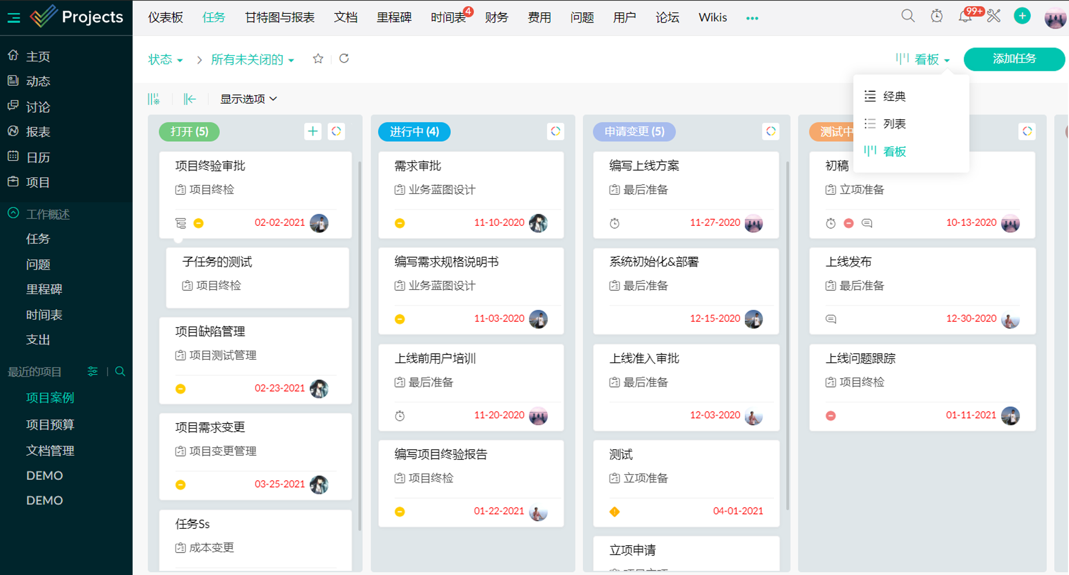Toggle the column customize icon in toolbar
The width and height of the screenshot is (1069, 575).
[154, 99]
